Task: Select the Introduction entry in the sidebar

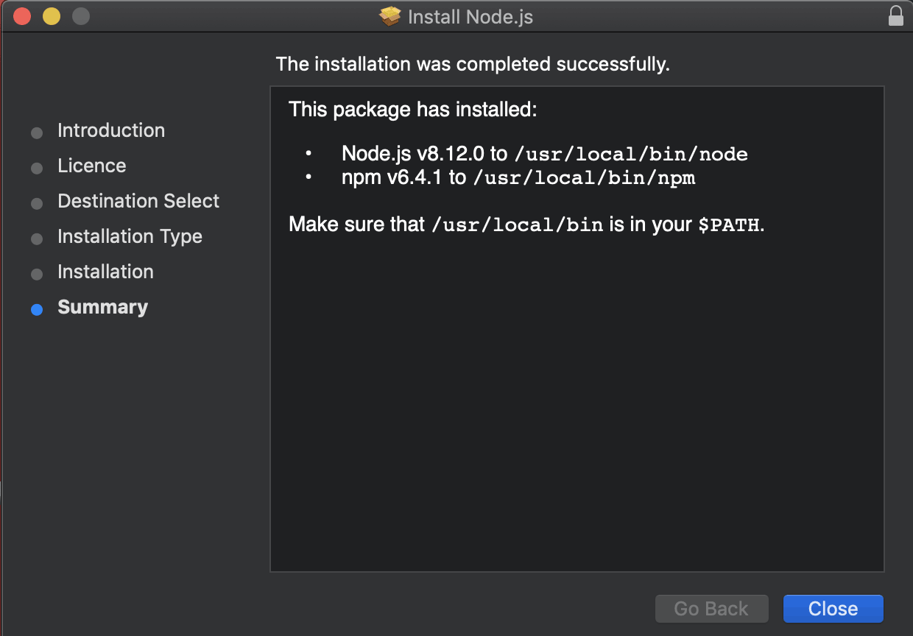Action: click(x=111, y=130)
